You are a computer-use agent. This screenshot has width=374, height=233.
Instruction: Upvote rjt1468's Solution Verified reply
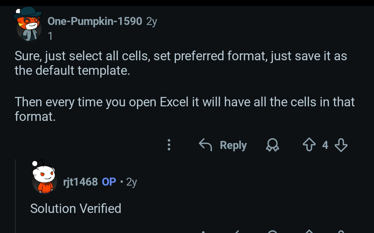[x=309, y=231]
